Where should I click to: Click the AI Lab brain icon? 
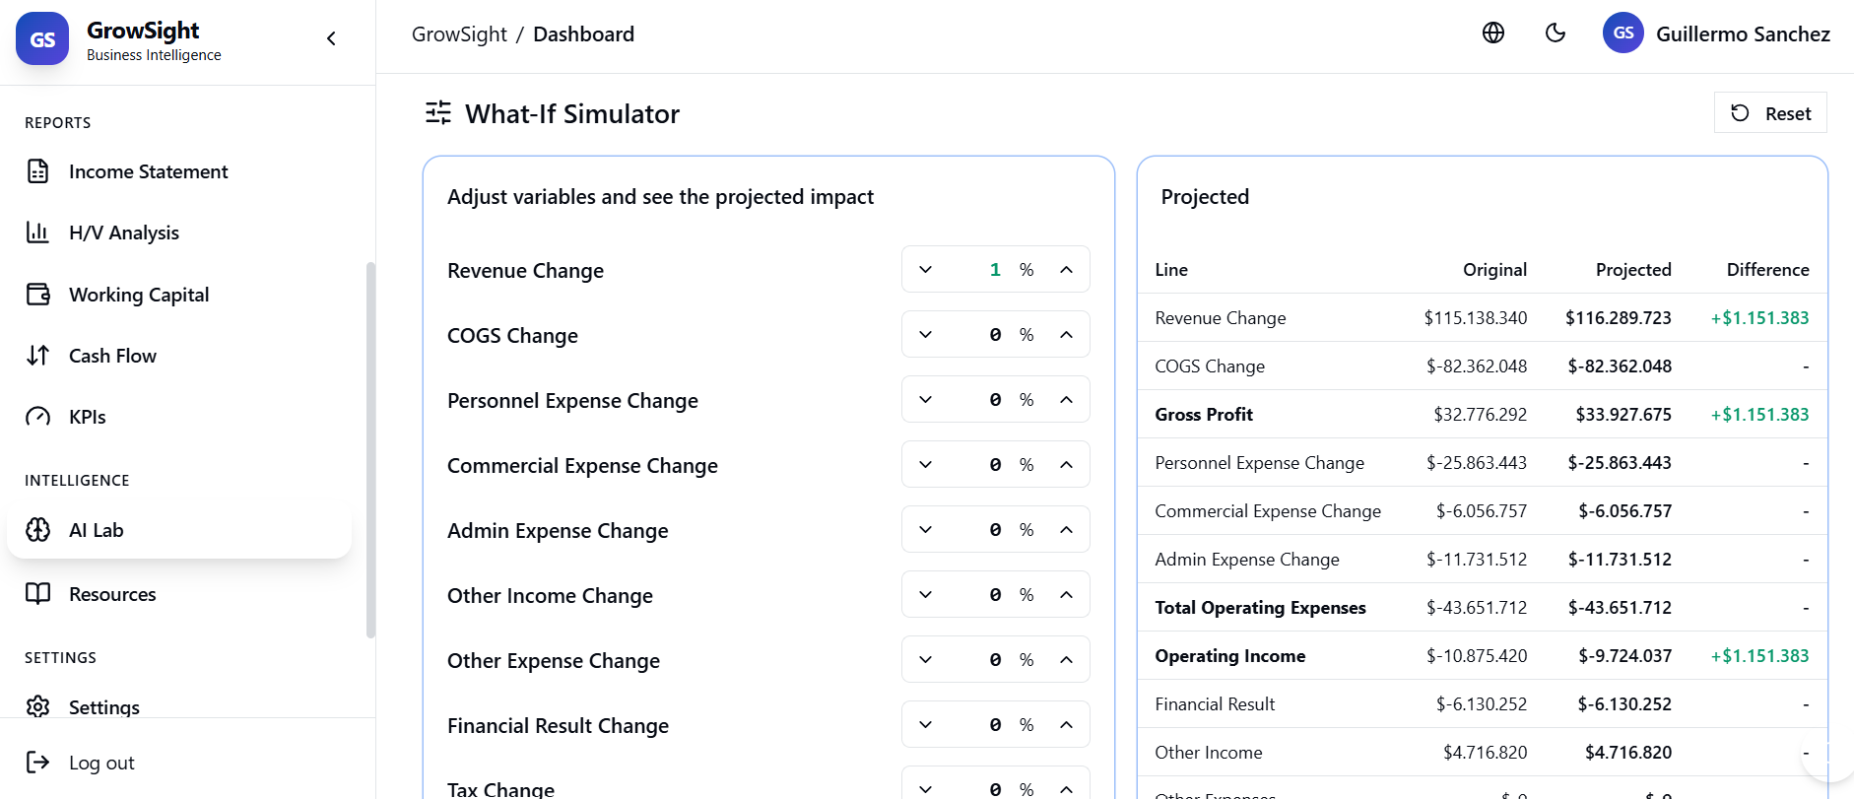(x=37, y=530)
